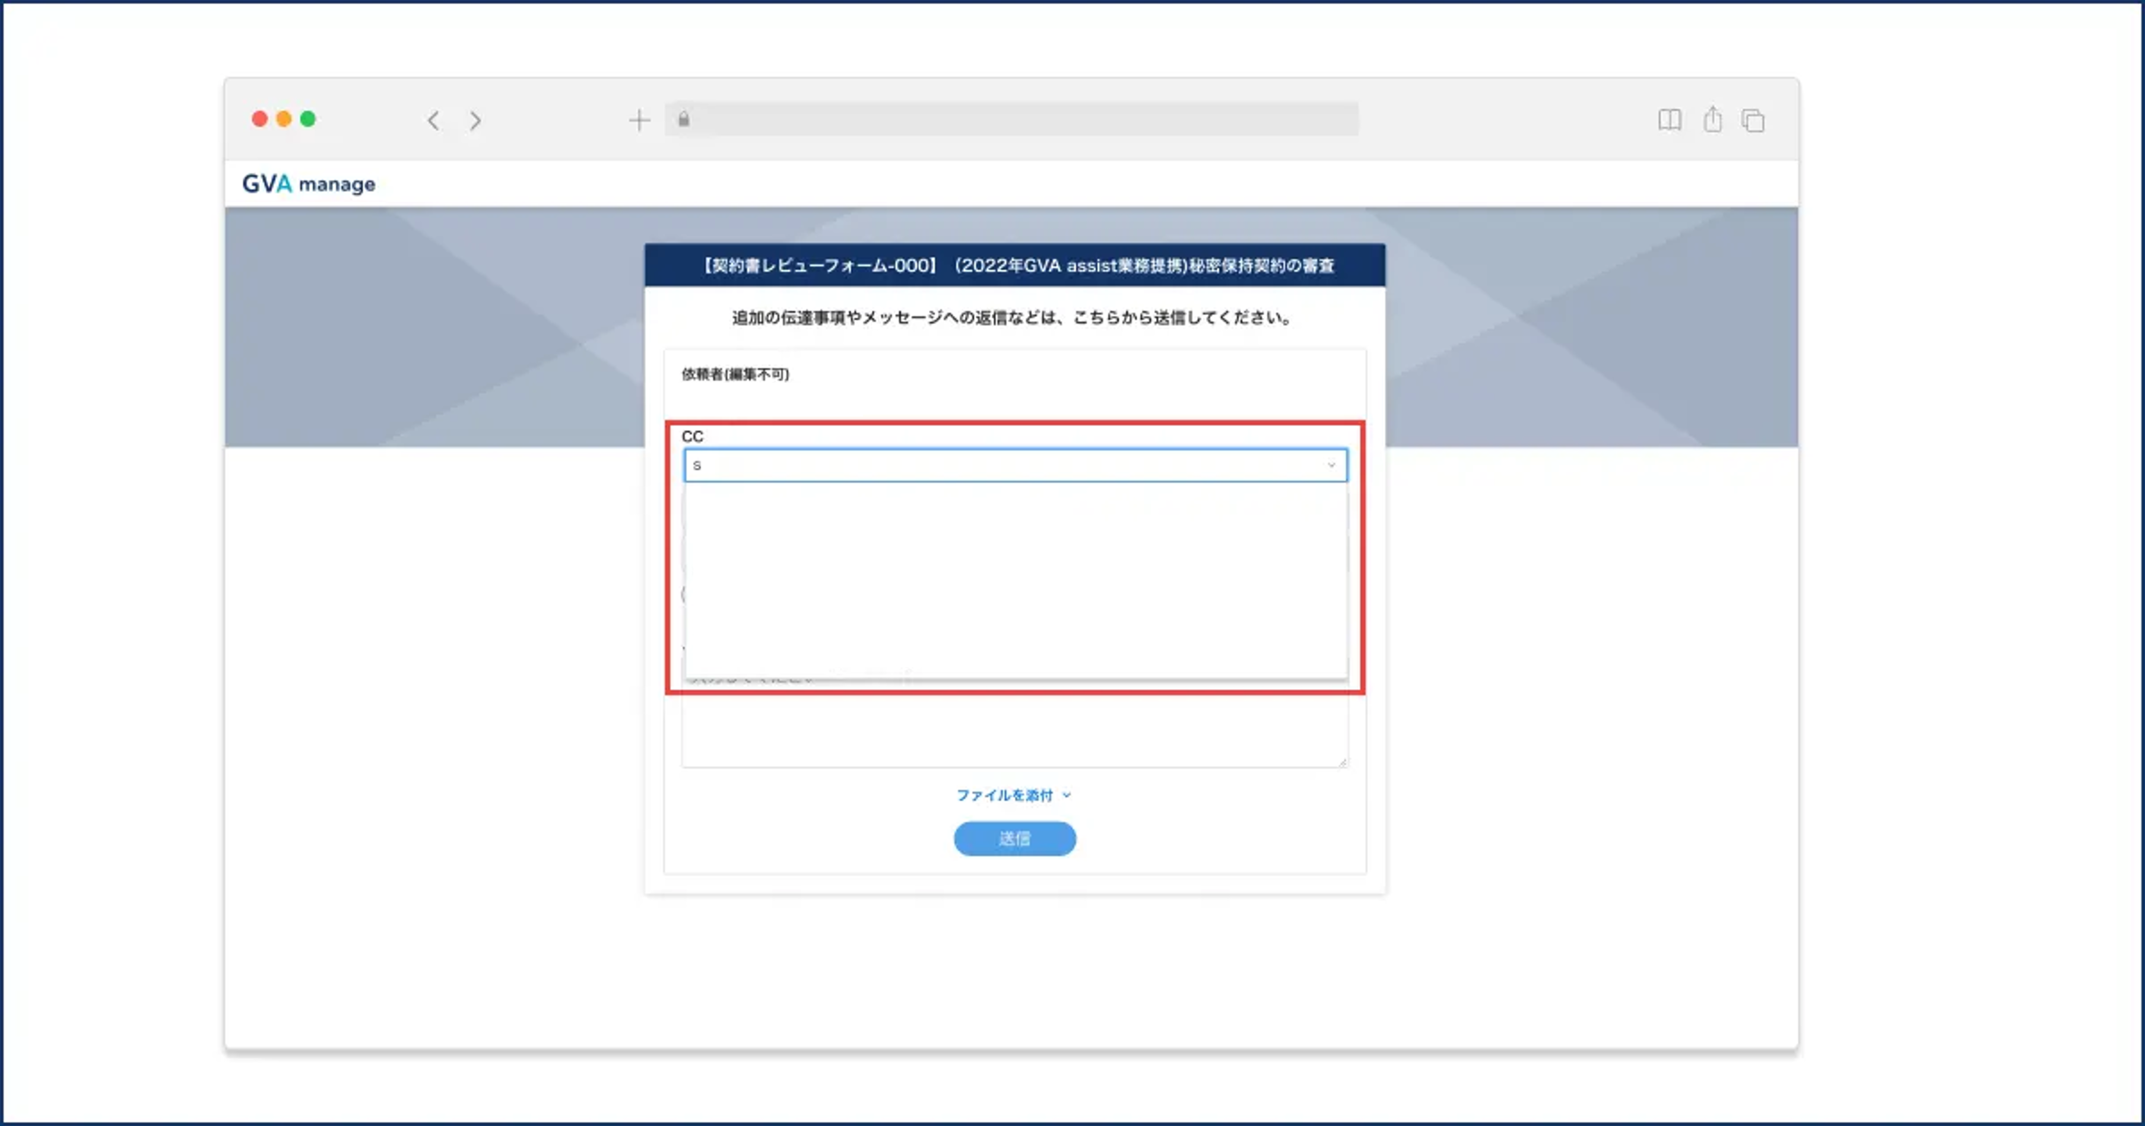Click inside the message text area
Viewport: 2145px width, 1126px height.
(x=1014, y=732)
